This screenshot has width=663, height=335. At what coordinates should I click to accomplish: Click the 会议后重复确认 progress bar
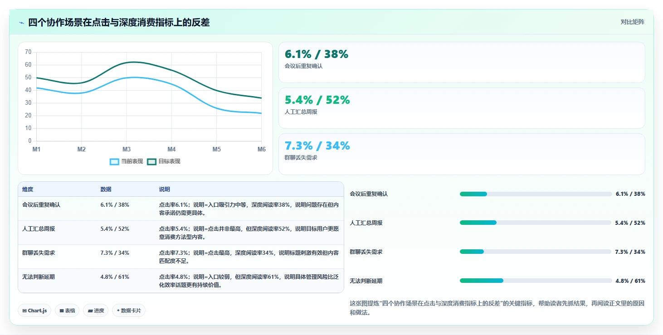pyautogui.click(x=536, y=194)
